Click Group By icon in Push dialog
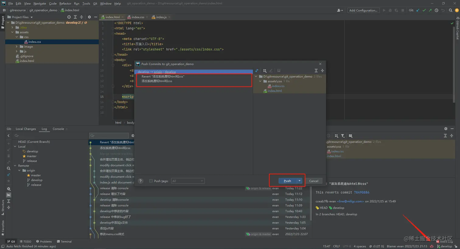This screenshot has height=249, width=460. (x=265, y=70)
